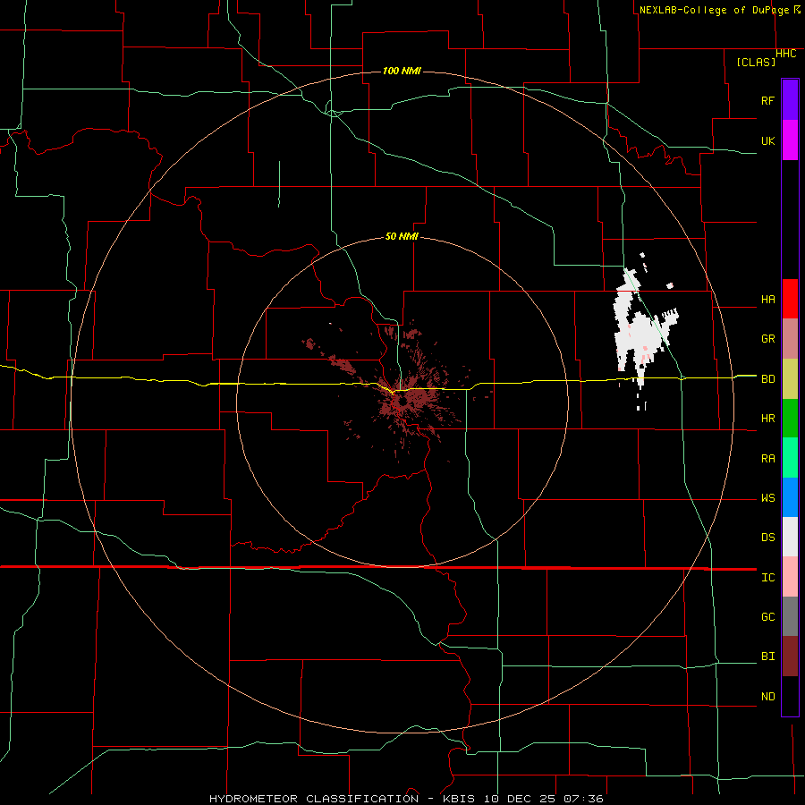
Task: Click the ND legend label
Action: [767, 697]
